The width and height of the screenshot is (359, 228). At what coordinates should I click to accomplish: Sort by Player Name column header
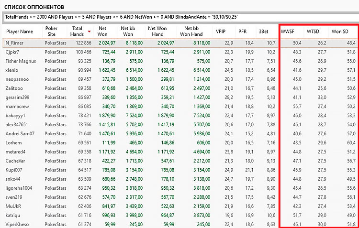pos(20,32)
